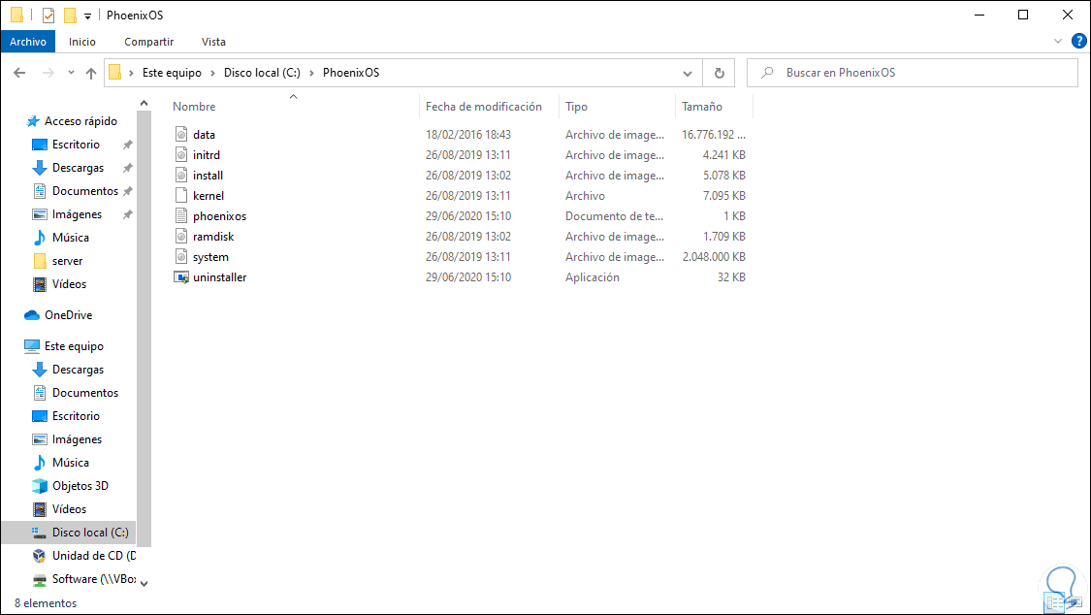This screenshot has height=615, width=1091.
Task: Click navigation pane scroll down arrow
Action: coord(144,584)
